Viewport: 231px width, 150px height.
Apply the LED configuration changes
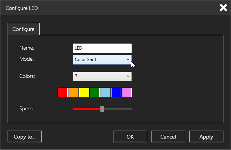tap(206, 137)
